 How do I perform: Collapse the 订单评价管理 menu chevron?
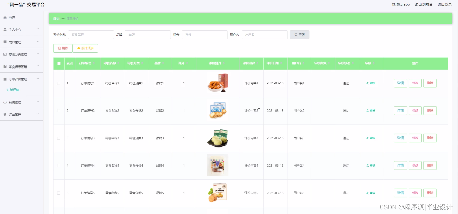[38, 79]
